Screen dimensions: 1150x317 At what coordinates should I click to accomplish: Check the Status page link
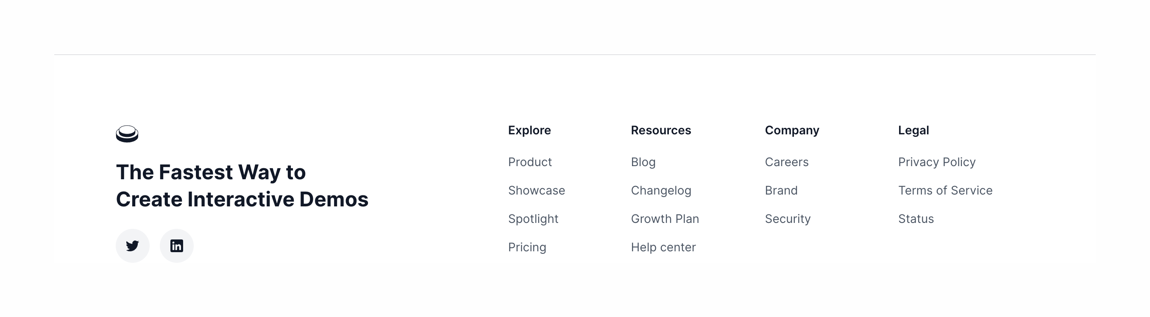coord(916,219)
